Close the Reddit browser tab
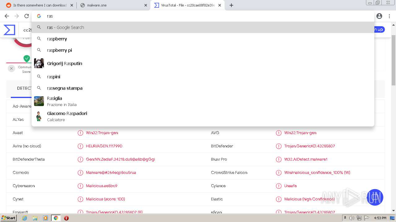This screenshot has width=396, height=222. [72, 5]
